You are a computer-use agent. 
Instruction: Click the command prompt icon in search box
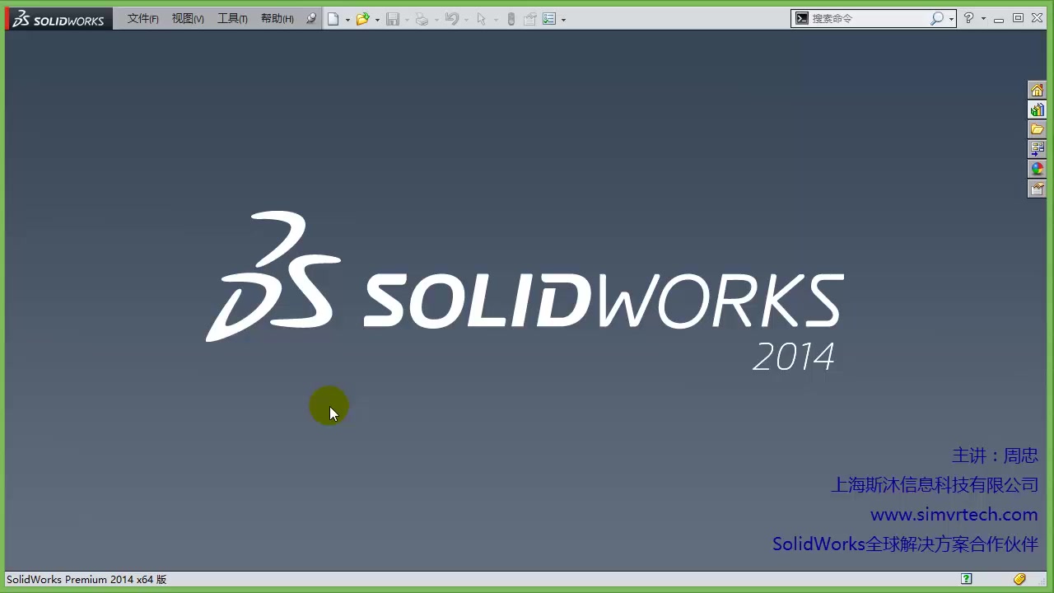801,18
